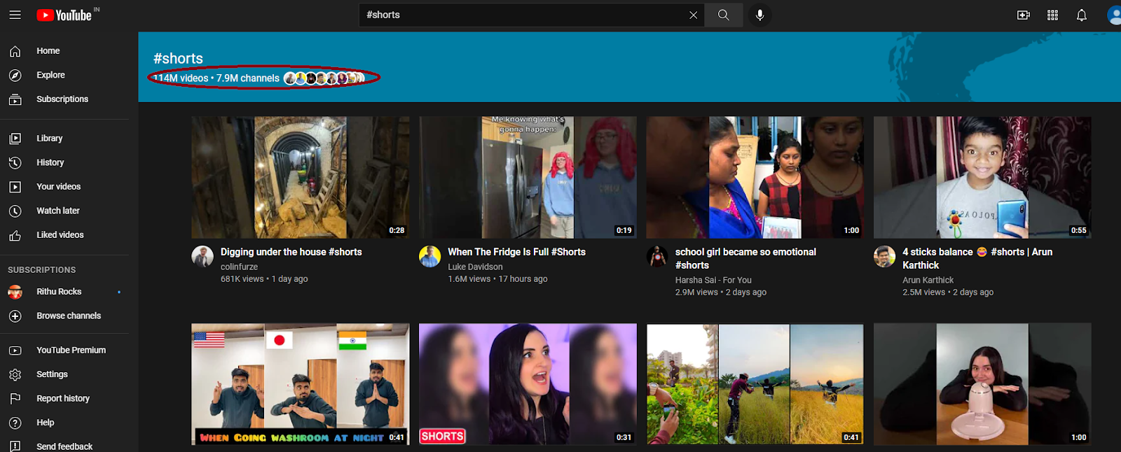Screen dimensions: 1121x452
Task: Click the Luke Davidson channel avatar
Action: point(429,256)
